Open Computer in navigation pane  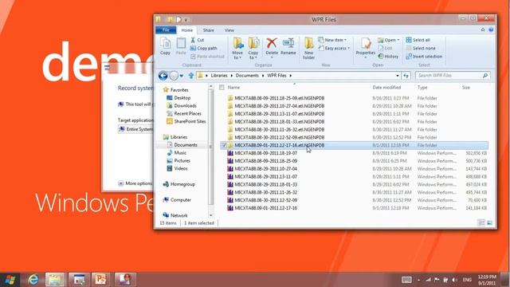coord(177,200)
